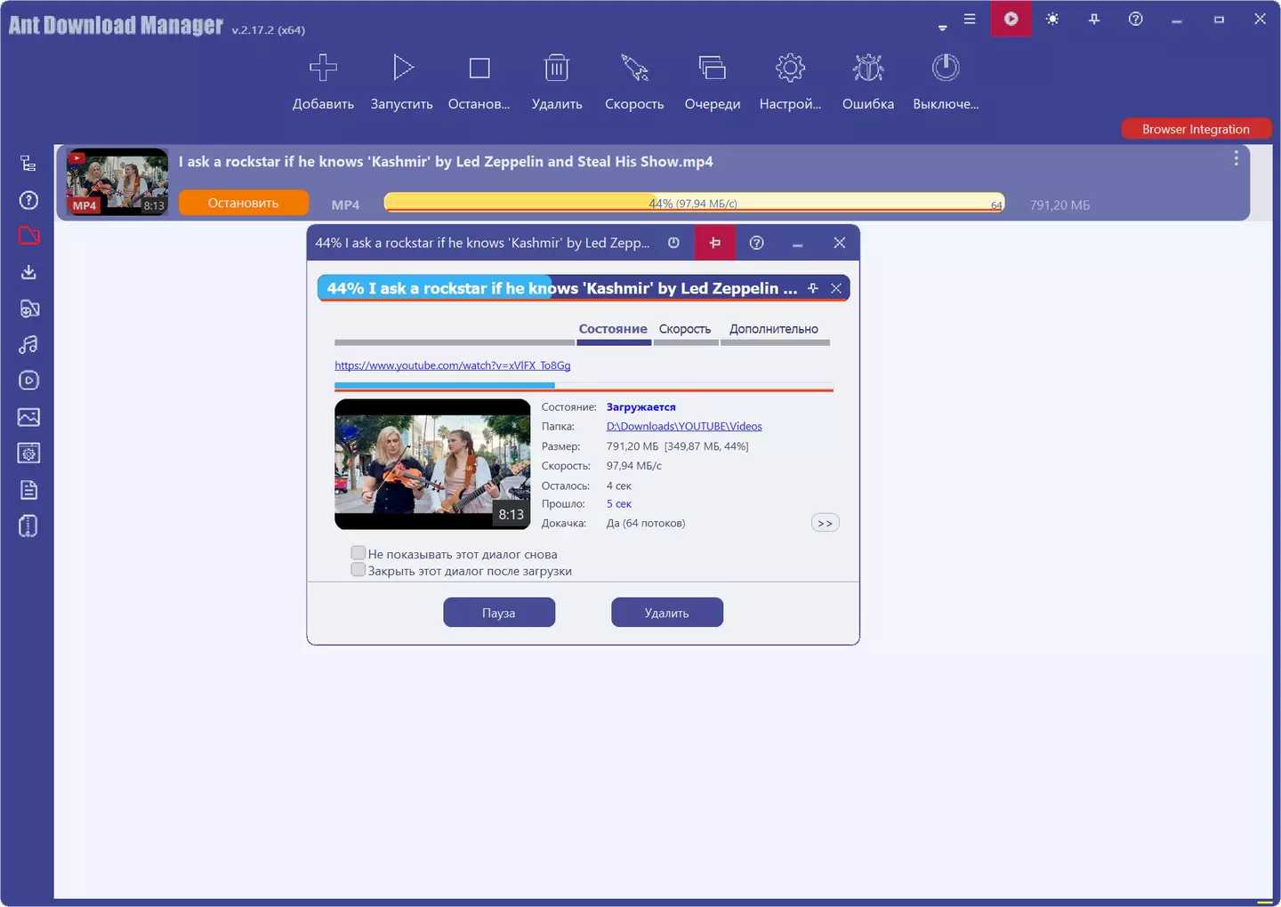Enable 'Закрыть этот диалог после загрузки' checkbox

pyautogui.click(x=359, y=569)
